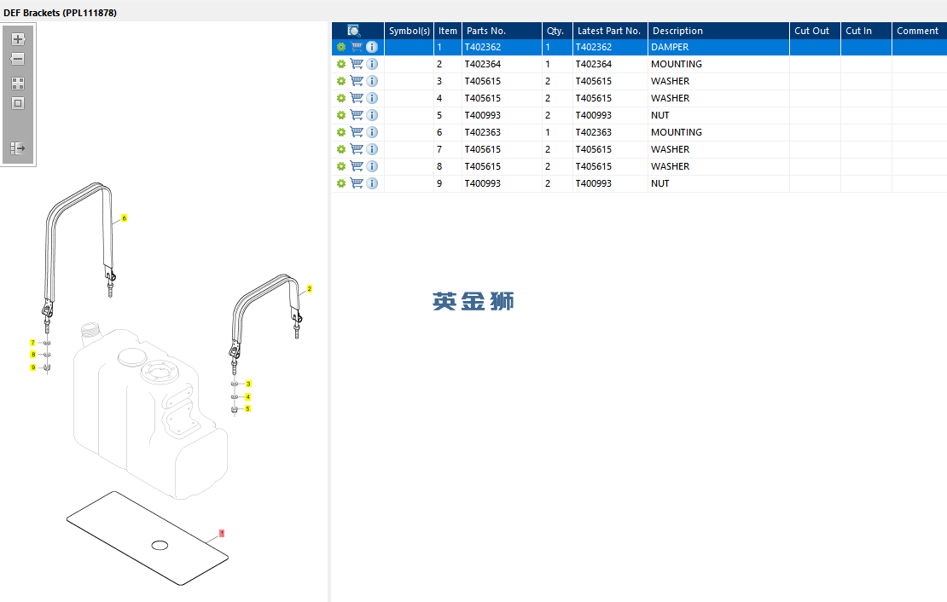The height and width of the screenshot is (602, 947).
Task: Click the DEF Brackets (PPL111878) title
Action: coord(60,13)
